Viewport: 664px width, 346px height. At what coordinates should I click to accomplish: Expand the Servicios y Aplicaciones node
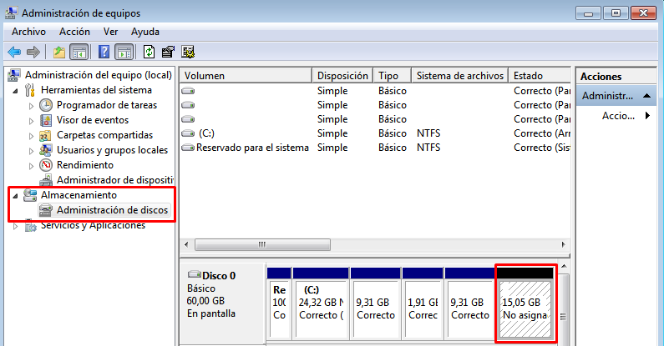click(x=18, y=226)
